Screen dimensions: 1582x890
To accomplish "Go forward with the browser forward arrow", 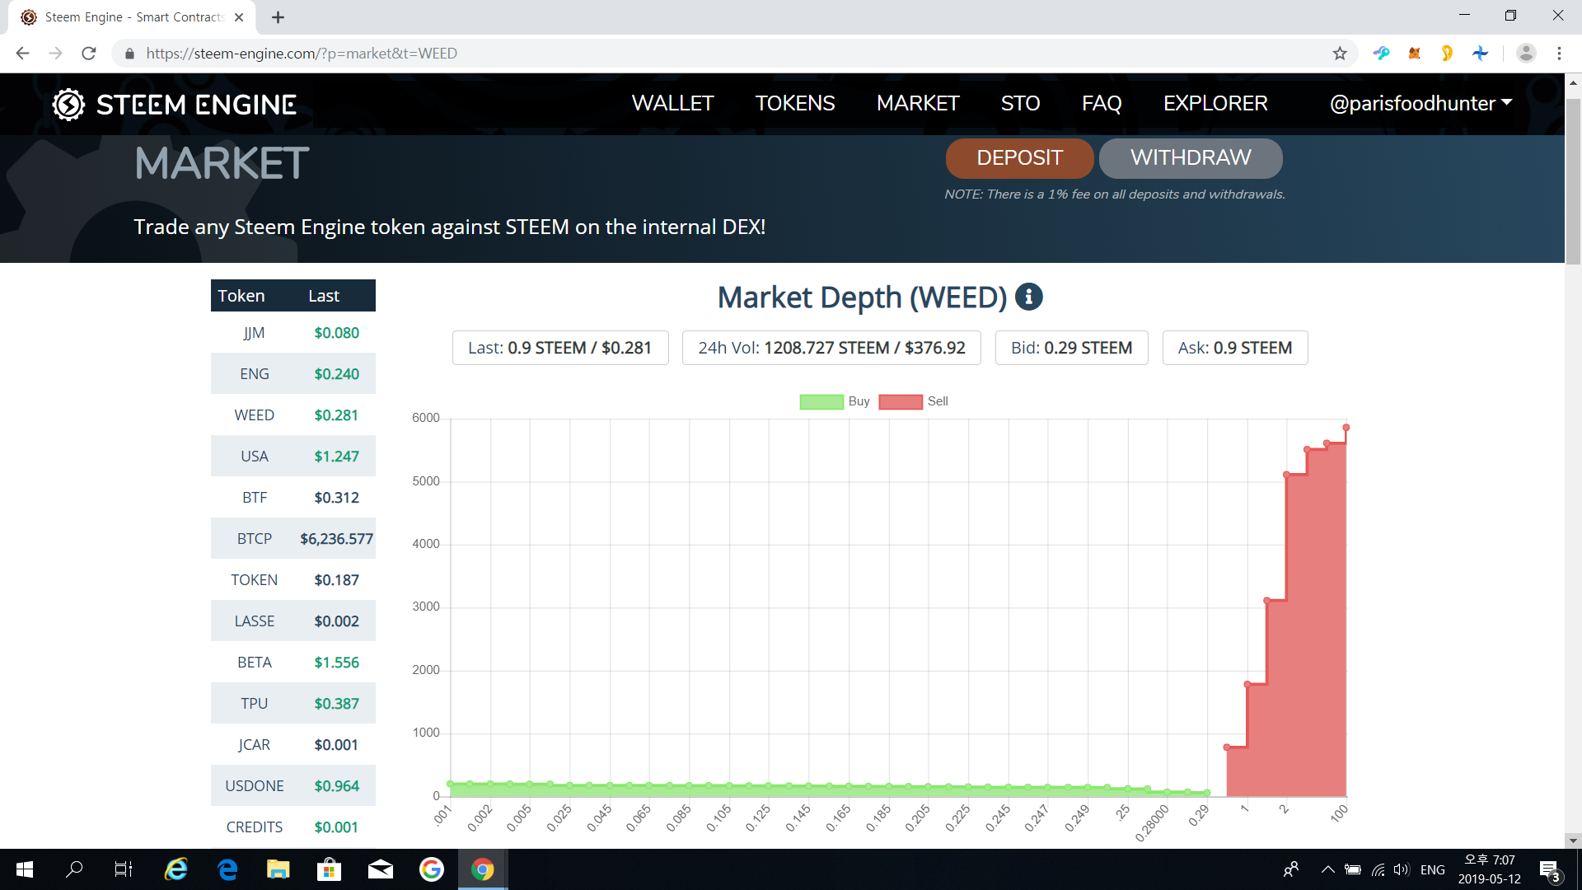I will coord(56,54).
